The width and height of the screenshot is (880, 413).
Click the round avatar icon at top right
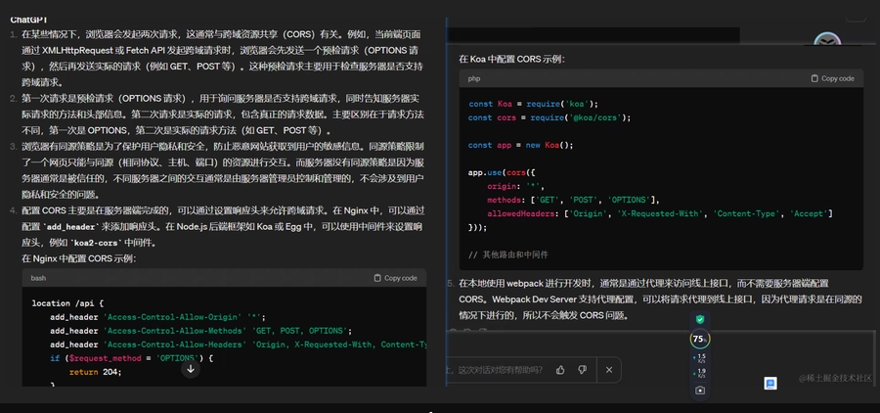[x=827, y=42]
